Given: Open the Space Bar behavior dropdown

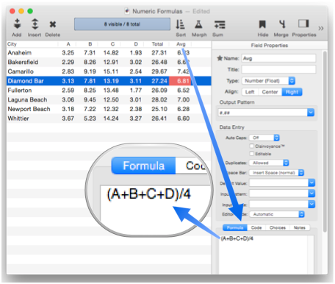Looking at the screenshot, I should pyautogui.click(x=276, y=173).
